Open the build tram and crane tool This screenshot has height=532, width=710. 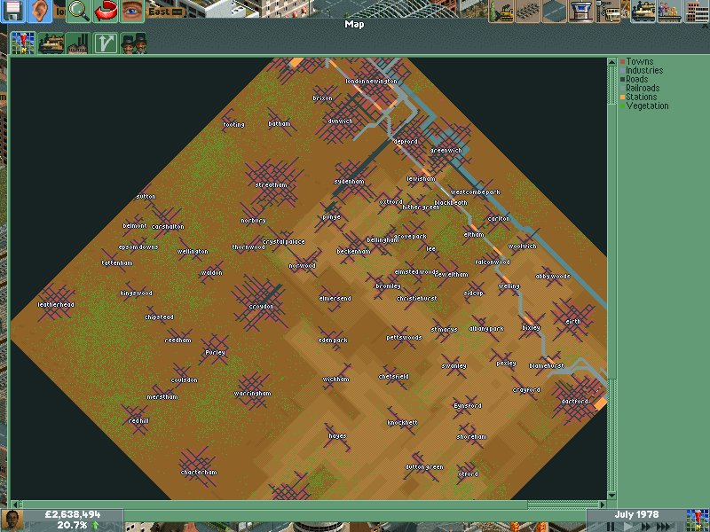(x=608, y=11)
